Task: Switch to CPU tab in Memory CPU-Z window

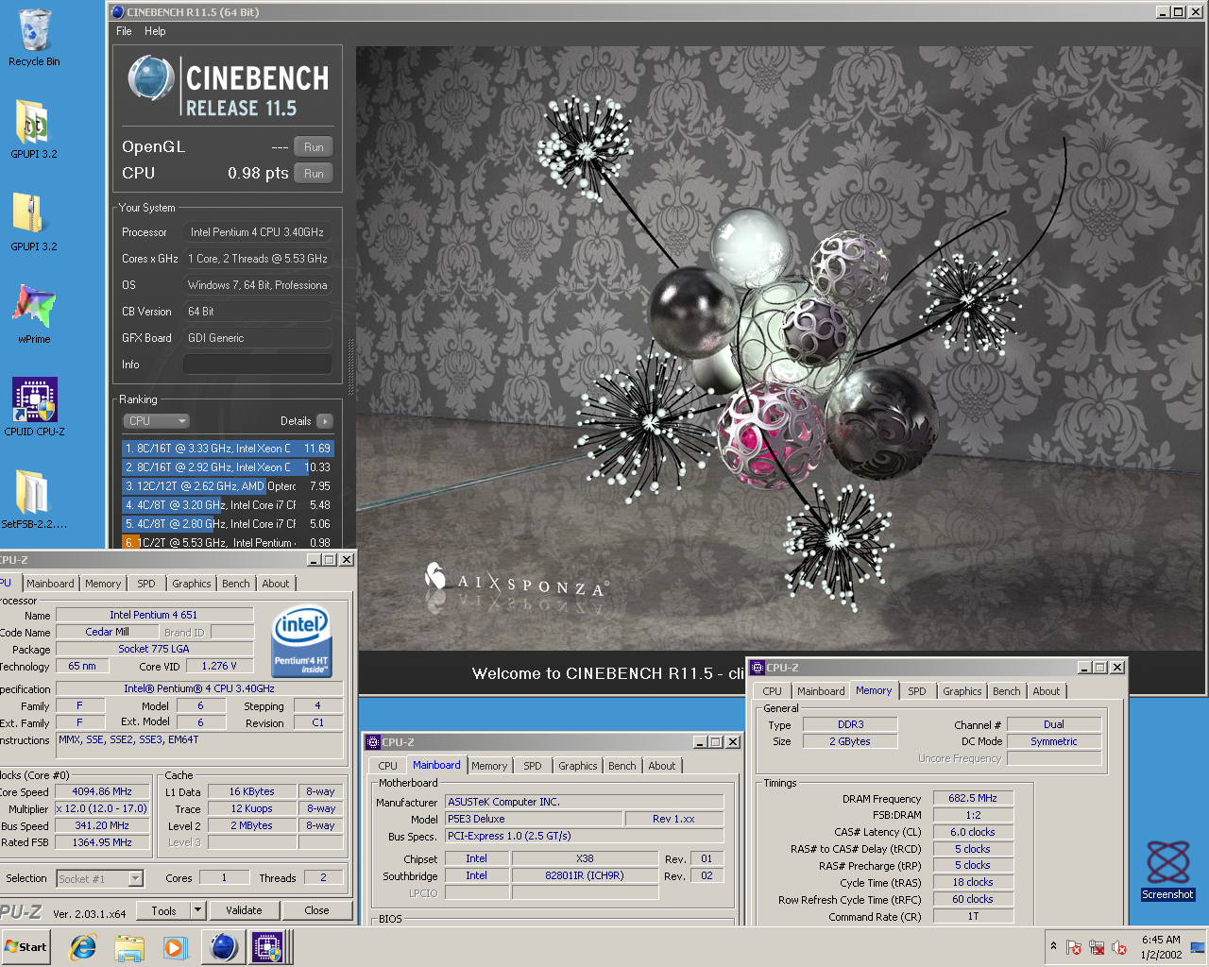Action: (x=773, y=691)
